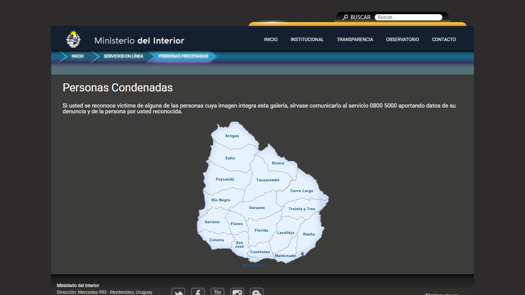Select Río Negro department on the map
This screenshot has width=525, height=295.
click(x=221, y=200)
